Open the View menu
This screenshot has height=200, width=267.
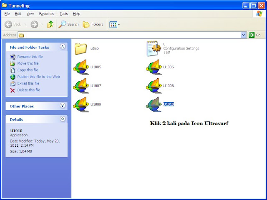tap(30, 14)
